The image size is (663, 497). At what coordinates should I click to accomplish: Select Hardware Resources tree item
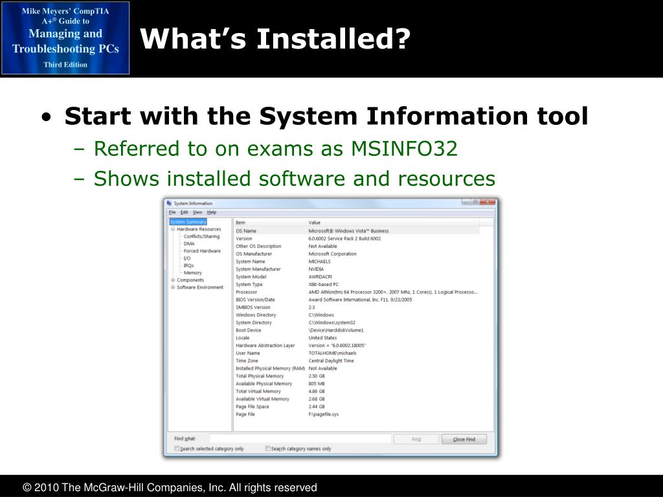click(199, 229)
